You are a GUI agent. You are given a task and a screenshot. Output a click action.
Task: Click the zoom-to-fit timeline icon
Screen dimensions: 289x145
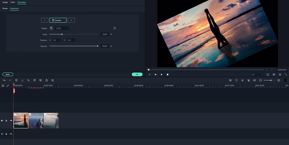[x=255, y=80]
